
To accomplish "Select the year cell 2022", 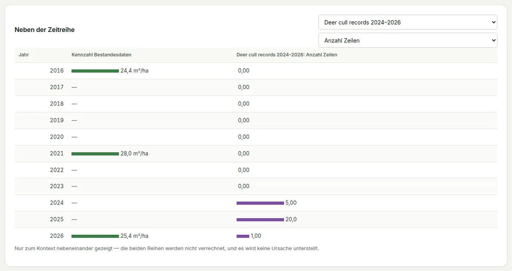I will [57, 170].
